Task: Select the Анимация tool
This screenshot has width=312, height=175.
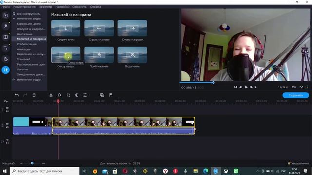Action: 24,49
